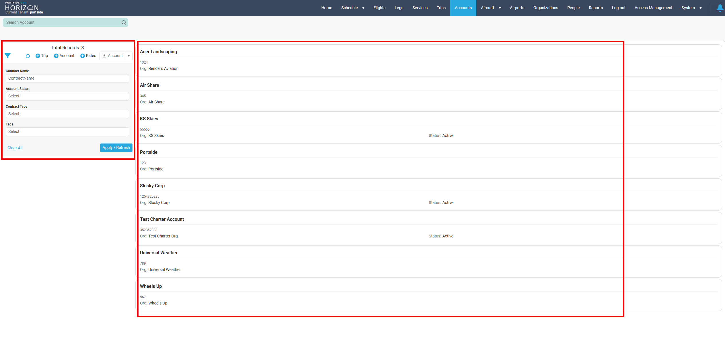Open the Tags select box

[67, 132]
